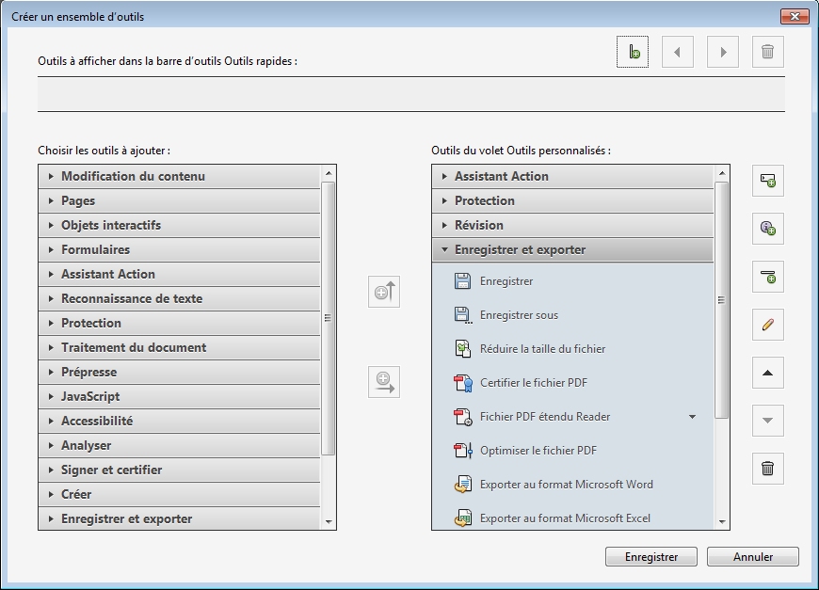Click the add instructions icon with info symbol
This screenshot has width=819, height=590.
tap(768, 229)
